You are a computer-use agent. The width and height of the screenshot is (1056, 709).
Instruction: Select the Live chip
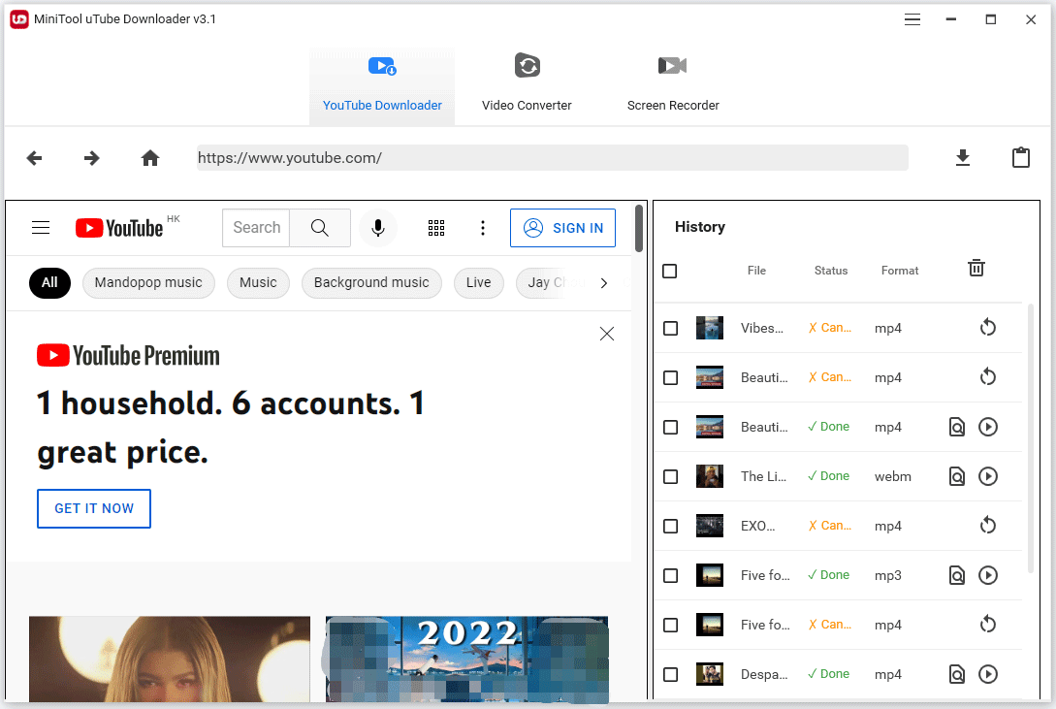(478, 283)
